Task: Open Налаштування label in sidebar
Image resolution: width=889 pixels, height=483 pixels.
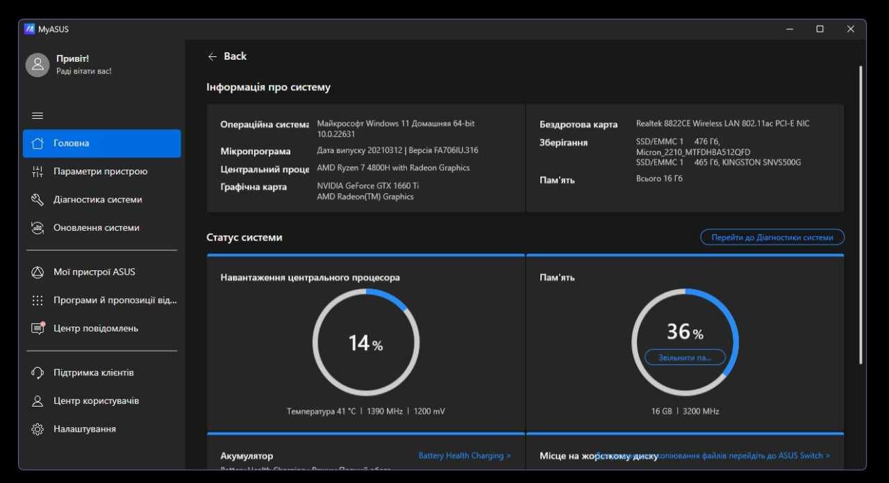Action: 85,429
